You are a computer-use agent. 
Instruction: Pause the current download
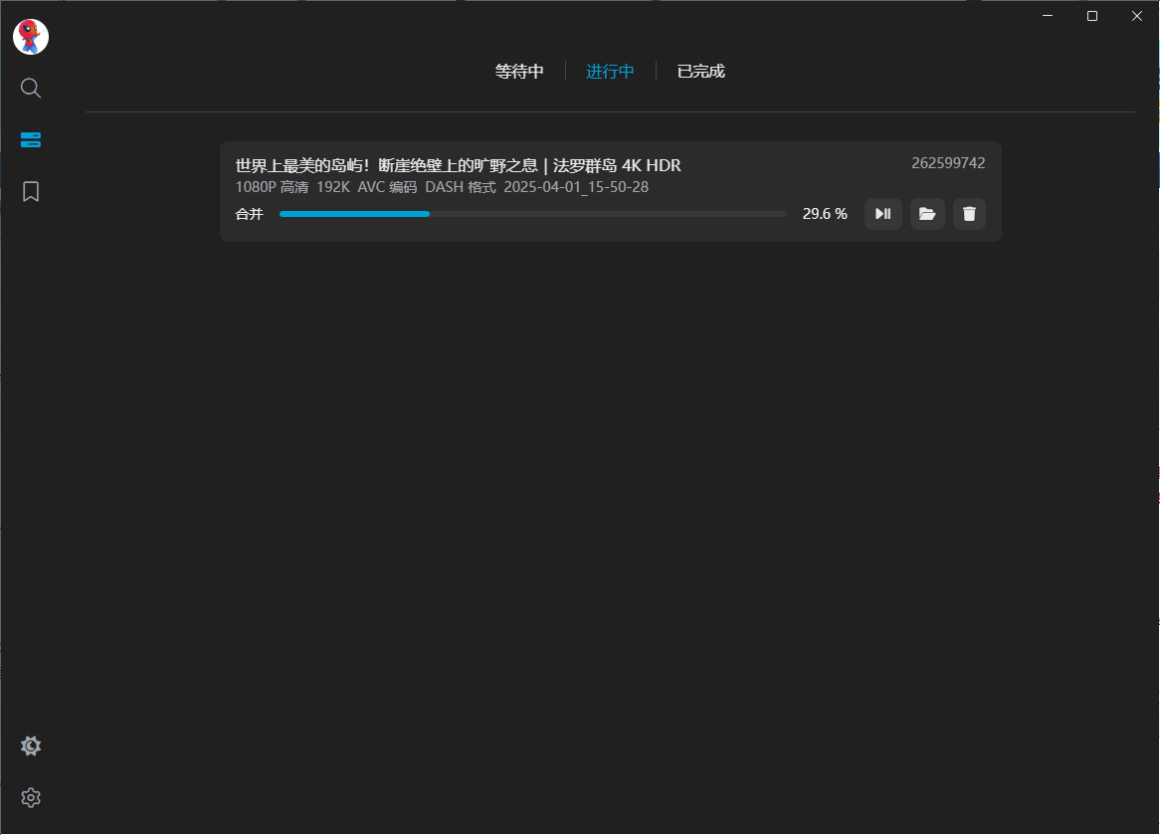[x=882, y=213]
